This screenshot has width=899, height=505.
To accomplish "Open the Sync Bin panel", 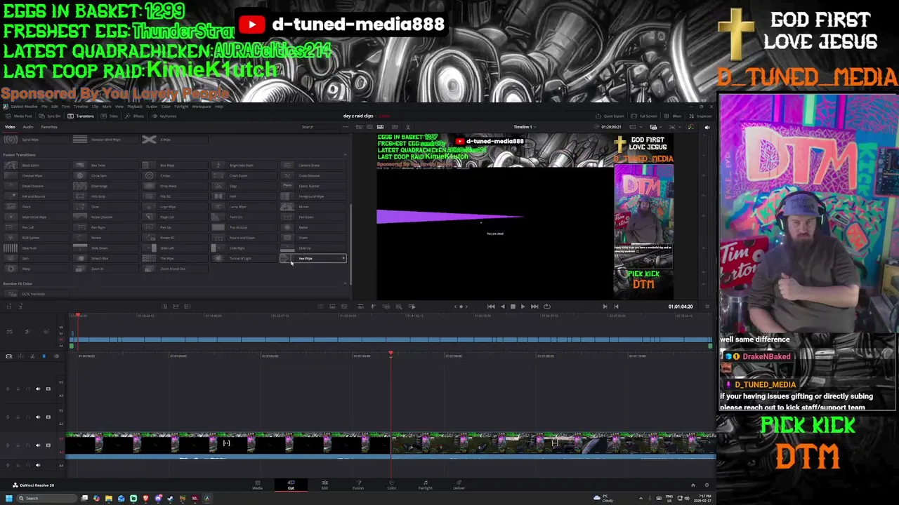I will (50, 116).
